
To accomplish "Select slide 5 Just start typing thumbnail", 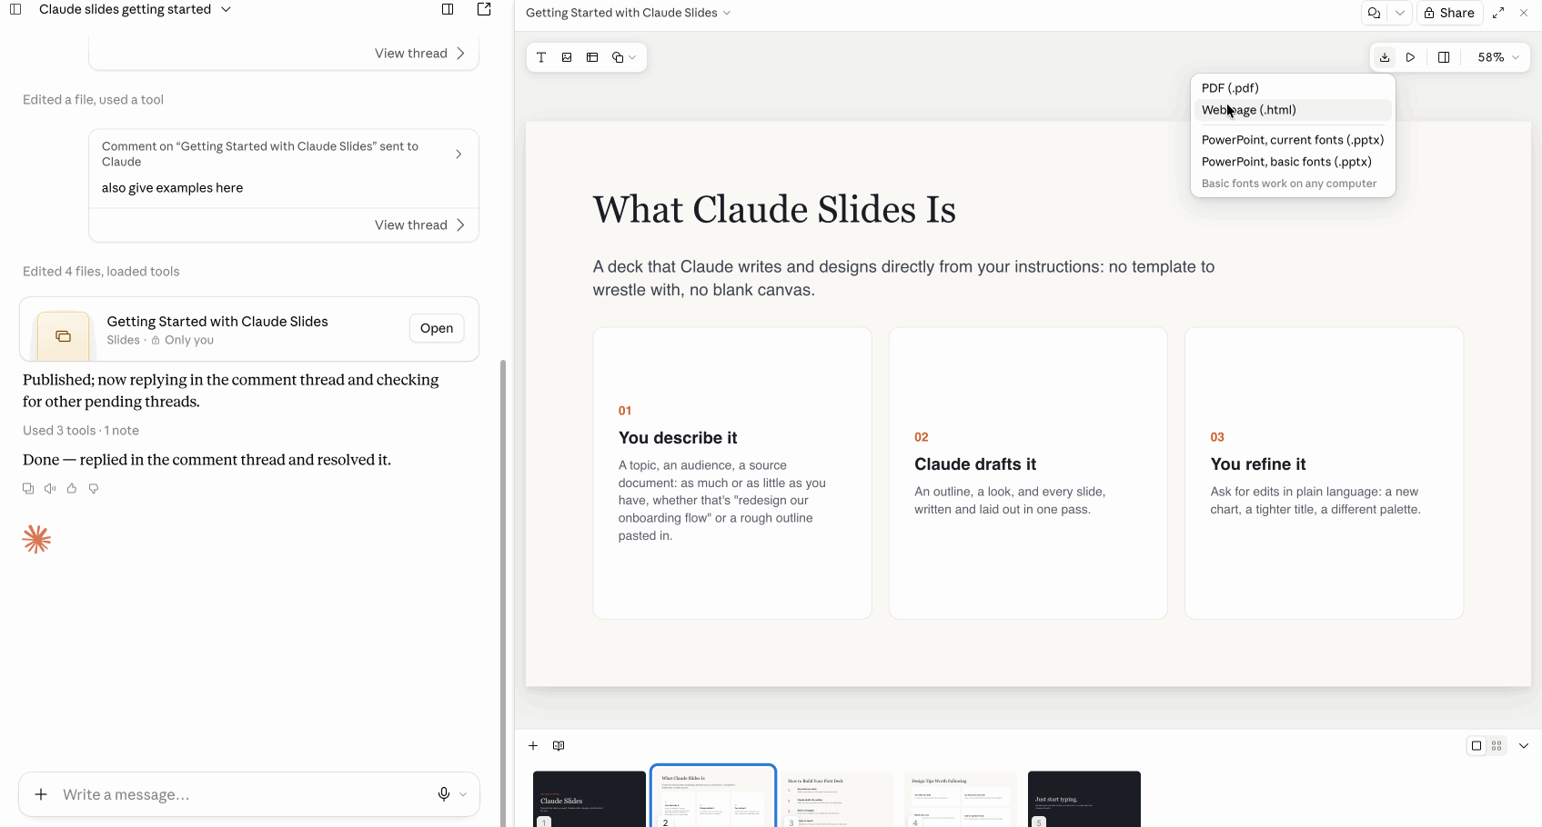I will (x=1084, y=799).
